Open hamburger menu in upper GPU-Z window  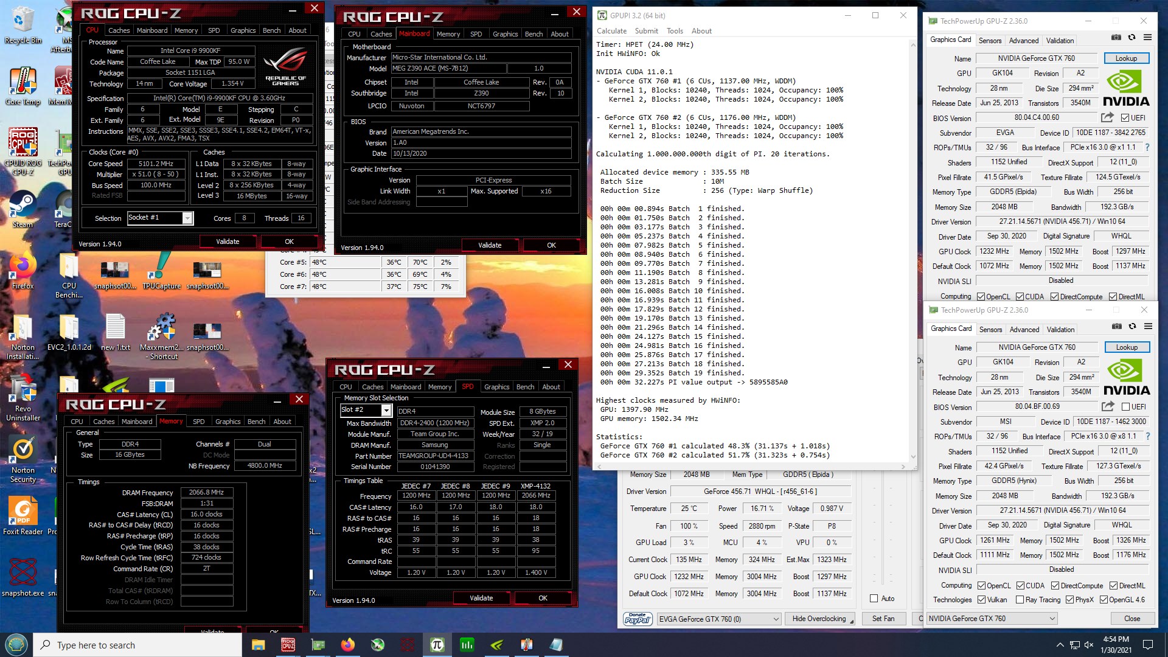point(1148,38)
